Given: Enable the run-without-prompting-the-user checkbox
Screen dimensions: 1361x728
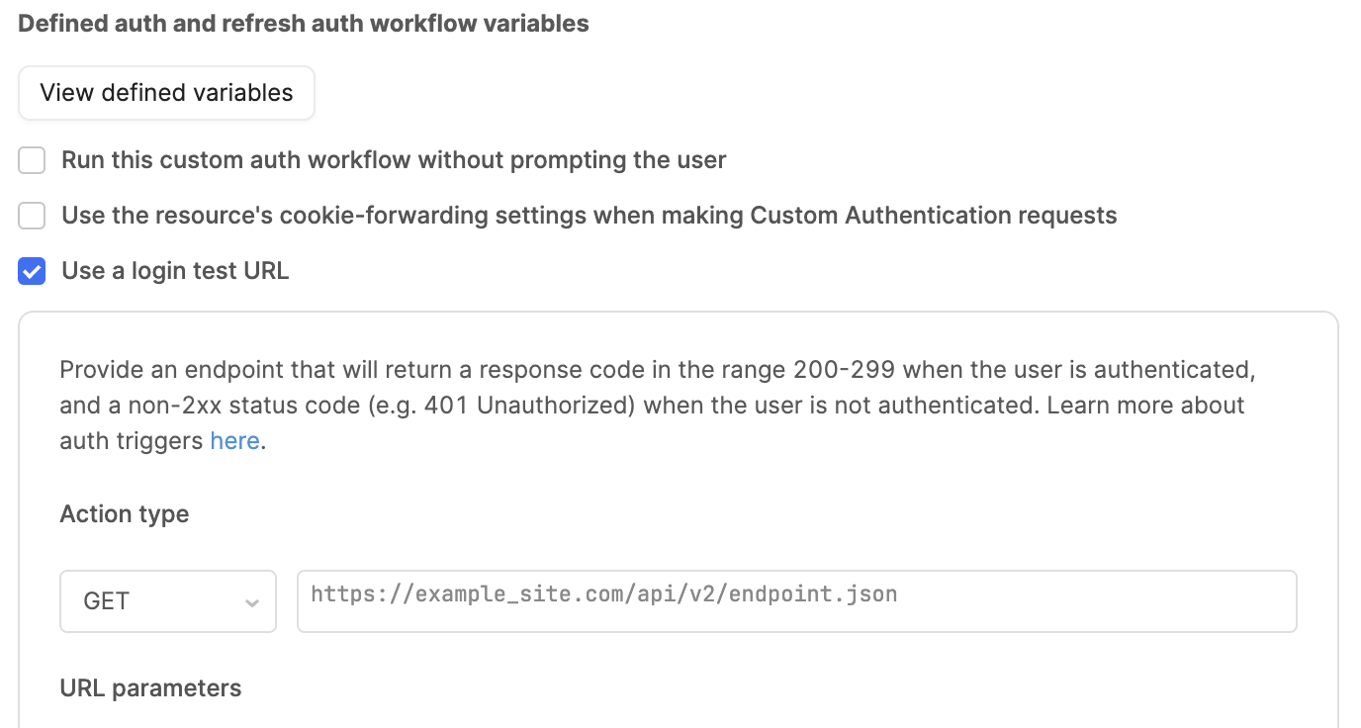Looking at the screenshot, I should 33,160.
